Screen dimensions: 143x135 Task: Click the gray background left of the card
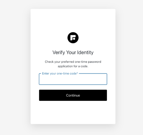[x=15, y=67]
